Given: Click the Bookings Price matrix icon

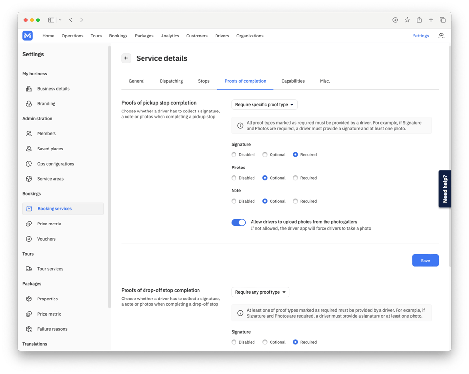Looking at the screenshot, I should coord(29,224).
